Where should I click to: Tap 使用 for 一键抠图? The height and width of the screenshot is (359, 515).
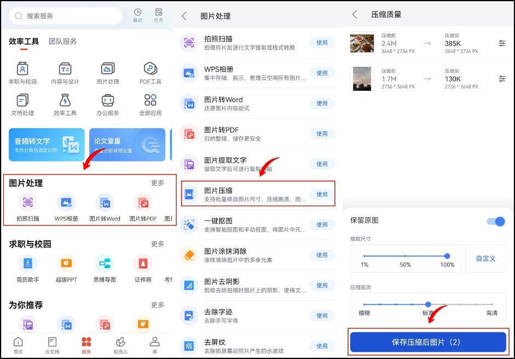[x=322, y=225]
